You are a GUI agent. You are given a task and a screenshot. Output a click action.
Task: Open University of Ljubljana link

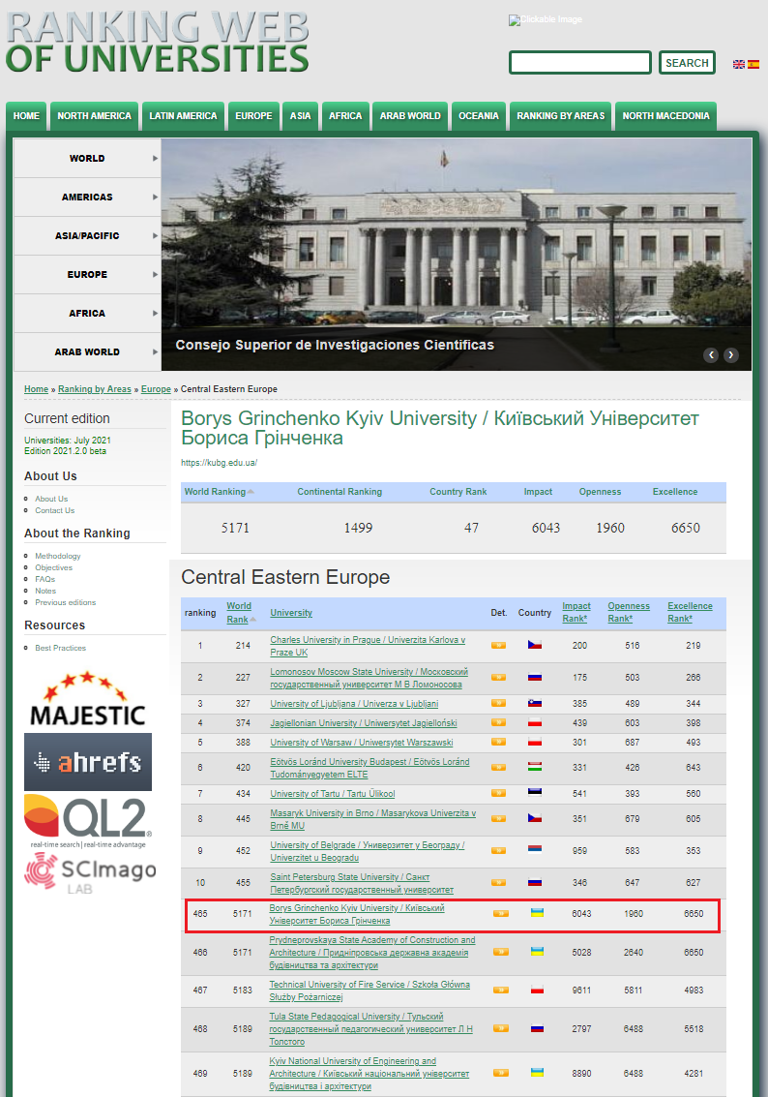(354, 704)
